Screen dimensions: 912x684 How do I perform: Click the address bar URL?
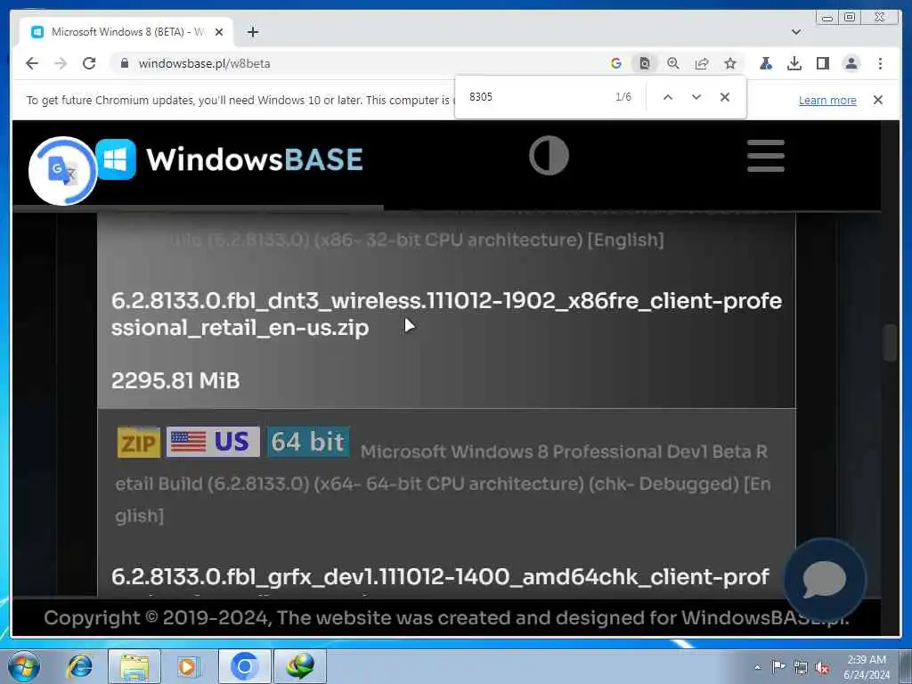pos(204,63)
